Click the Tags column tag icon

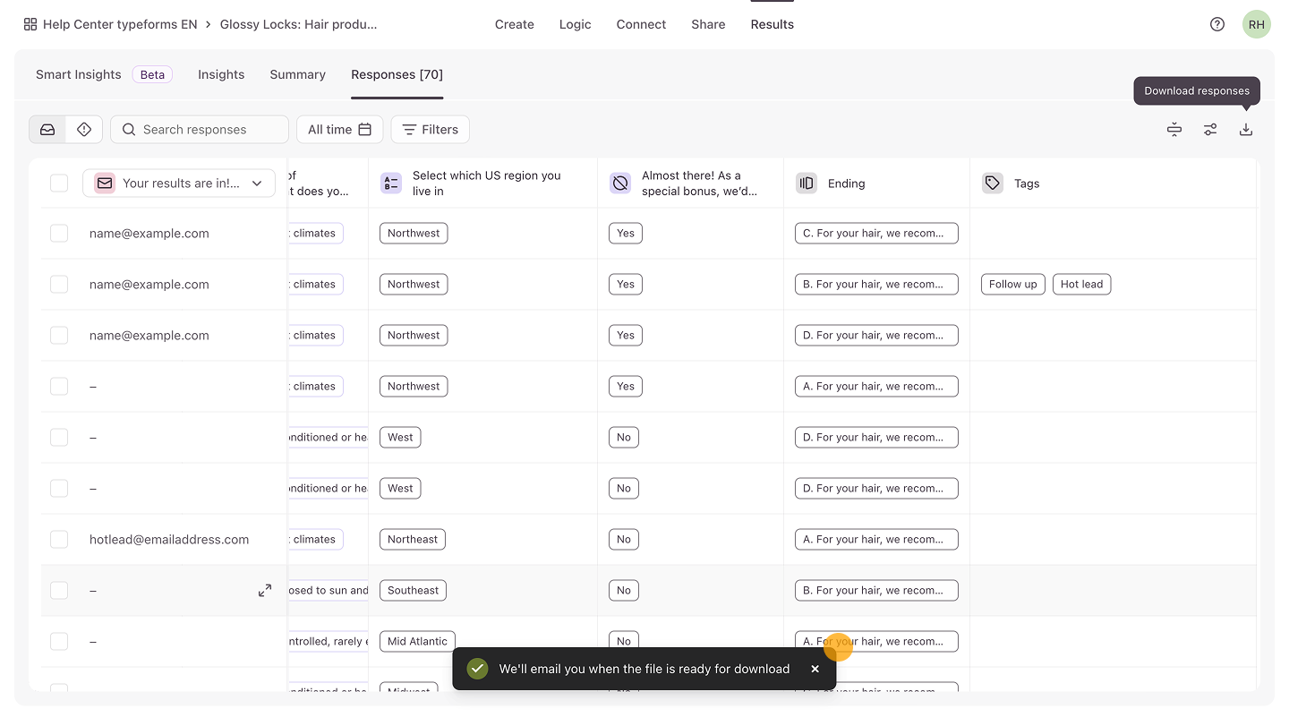tap(993, 184)
